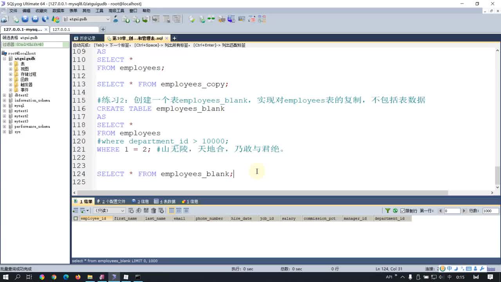Select the mytest1 database in tree
Screen dimensions: 501x282
(x=21, y=111)
